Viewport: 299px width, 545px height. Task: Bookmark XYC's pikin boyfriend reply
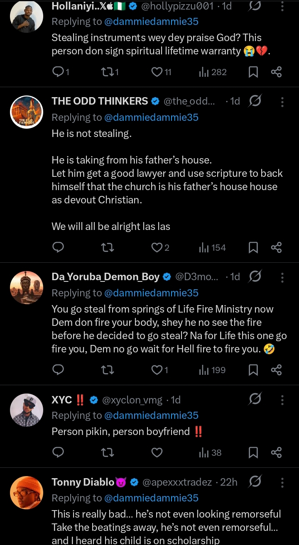point(253,452)
